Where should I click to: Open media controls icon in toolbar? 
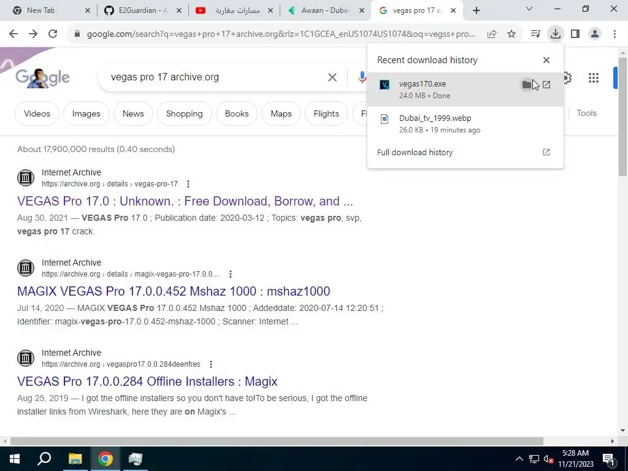coord(535,34)
